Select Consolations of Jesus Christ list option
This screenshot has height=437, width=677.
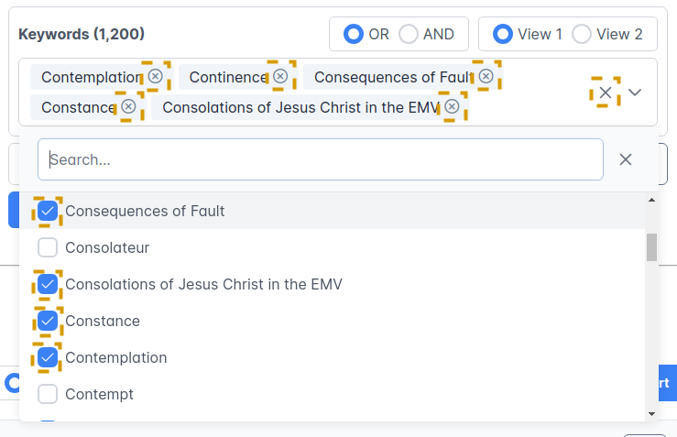coord(203,284)
